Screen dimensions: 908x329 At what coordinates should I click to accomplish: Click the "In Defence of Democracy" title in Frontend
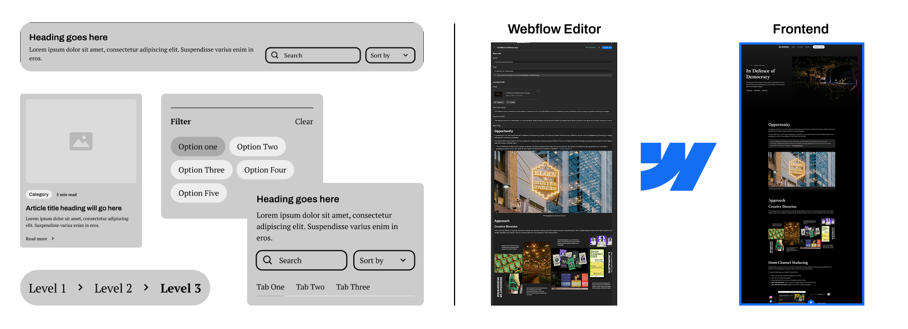761,74
